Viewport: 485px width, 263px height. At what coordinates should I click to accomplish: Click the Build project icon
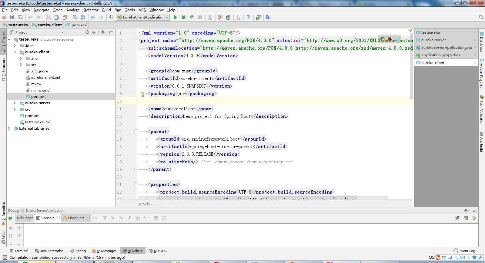pyautogui.click(x=111, y=17)
